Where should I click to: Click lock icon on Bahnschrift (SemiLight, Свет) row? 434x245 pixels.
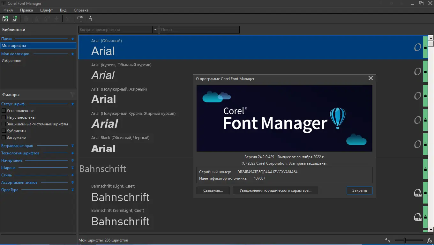[x=425, y=217]
